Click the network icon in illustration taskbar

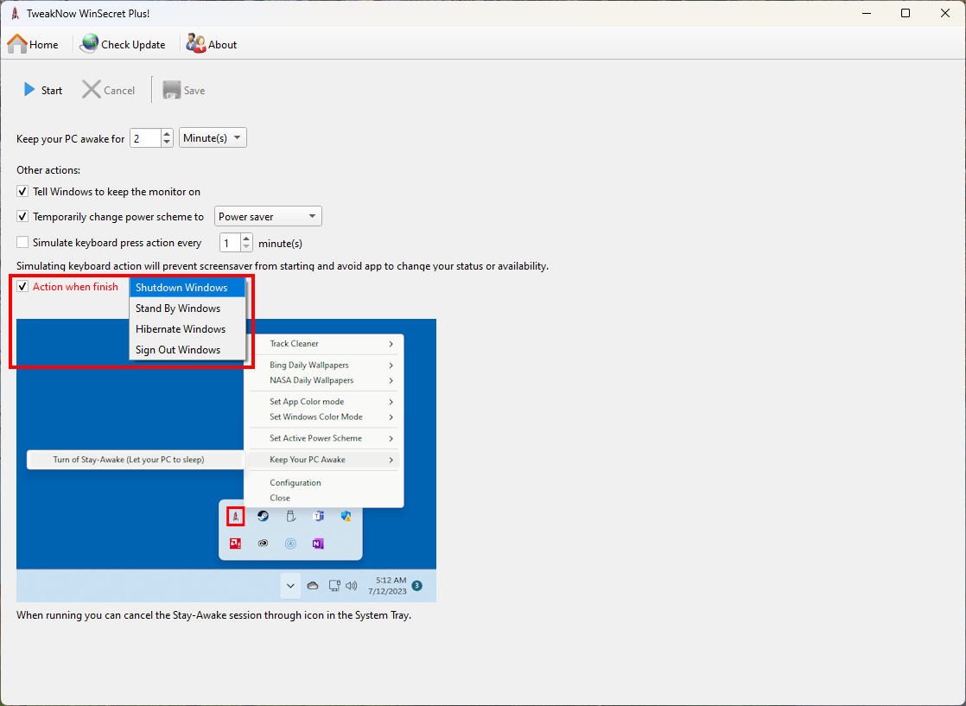pyautogui.click(x=334, y=586)
